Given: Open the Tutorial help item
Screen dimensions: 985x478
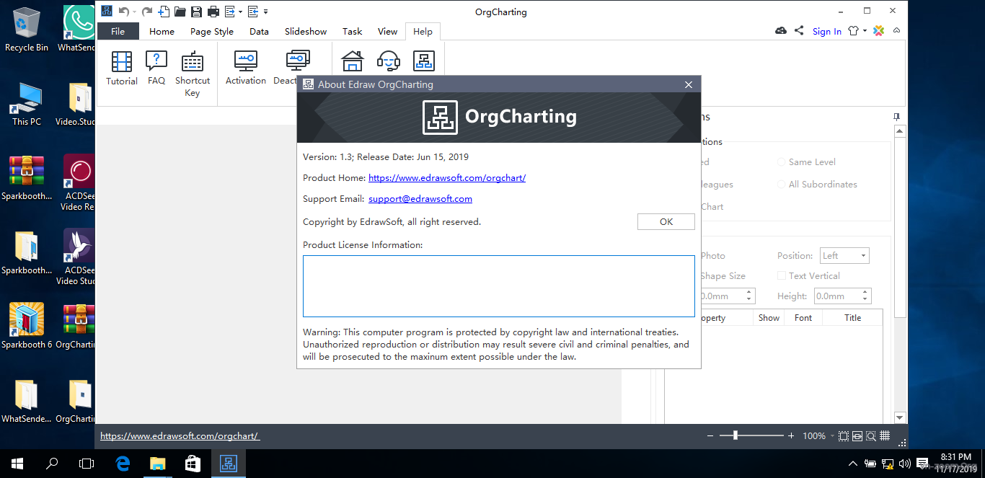Looking at the screenshot, I should point(122,68).
